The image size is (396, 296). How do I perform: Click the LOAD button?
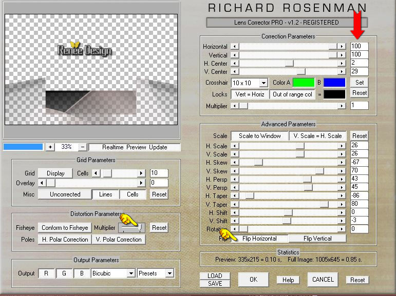tap(215, 276)
